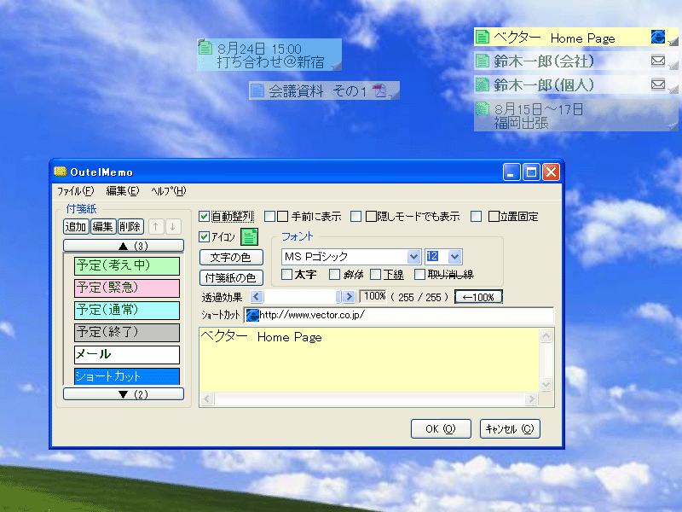Toggle the 取り消し線 strikethrough checkbox
682x512 pixels.
coord(419,274)
